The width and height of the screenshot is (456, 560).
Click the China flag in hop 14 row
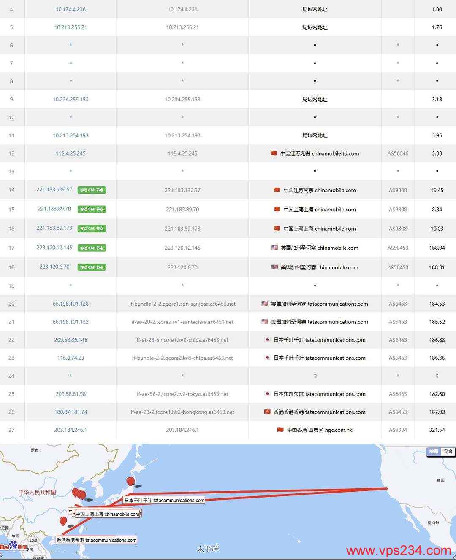277,190
